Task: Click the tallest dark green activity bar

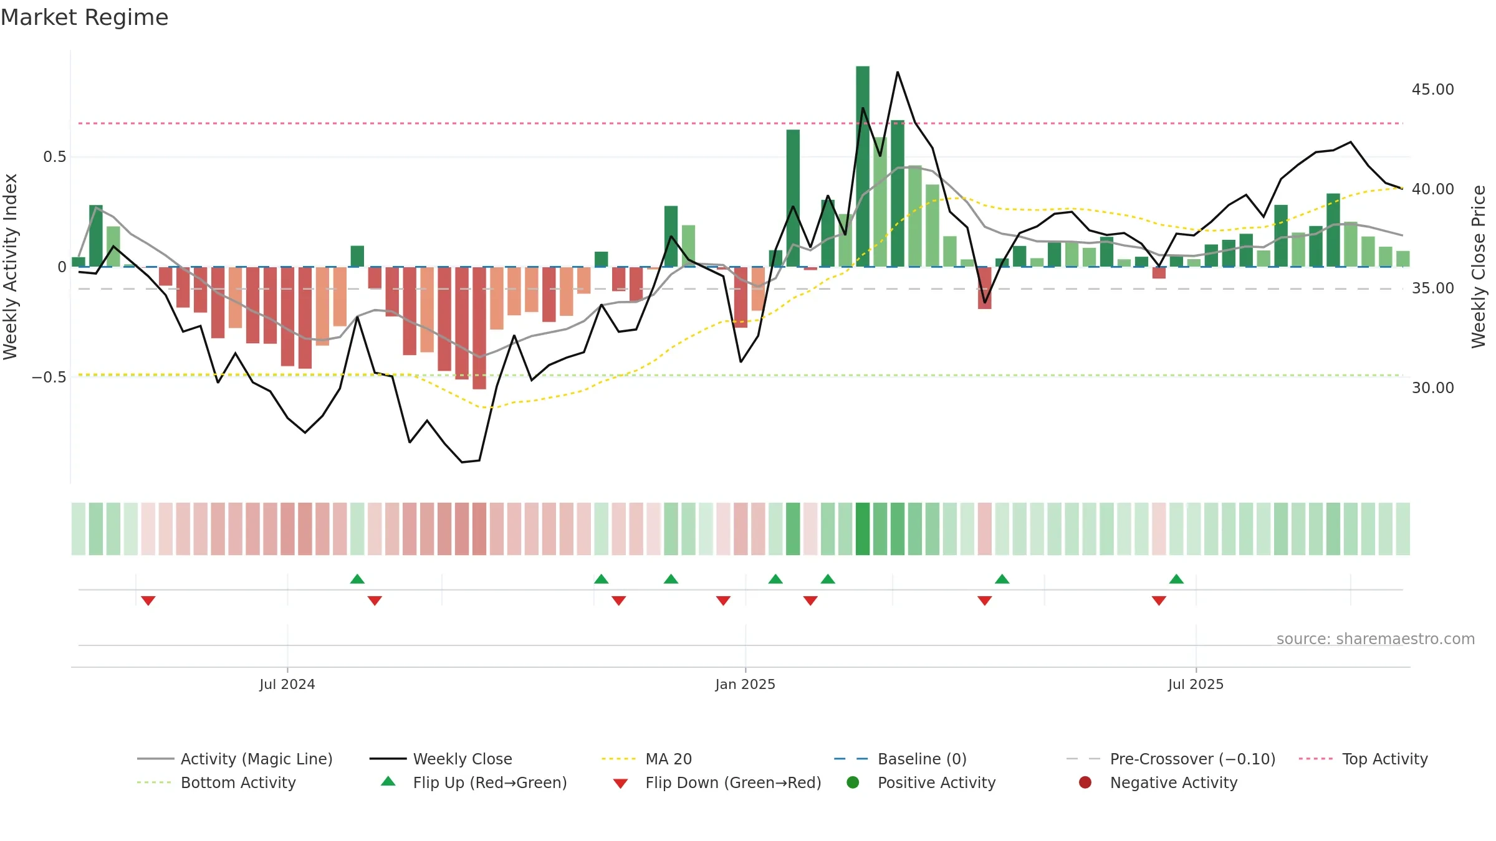Action: pos(863,166)
